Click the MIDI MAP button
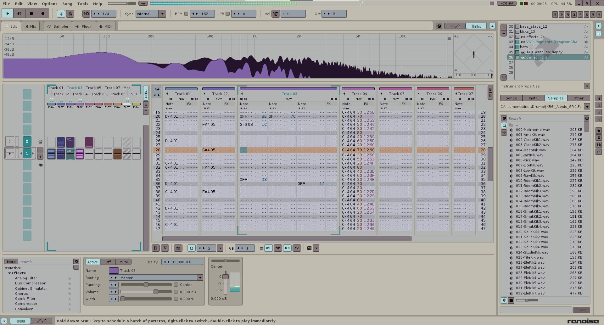Screen dimensions: 604x325 pyautogui.click(x=506, y=3)
